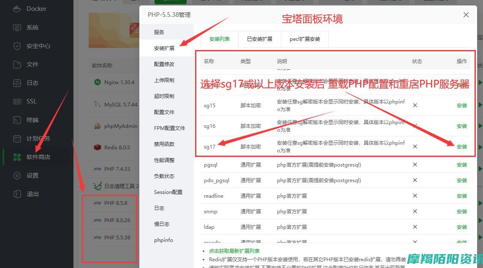Close the PHP-5.5.38管理 dialog

click(x=466, y=15)
